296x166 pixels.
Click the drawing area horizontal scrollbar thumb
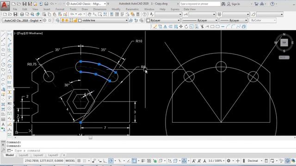pyautogui.click(x=91, y=137)
